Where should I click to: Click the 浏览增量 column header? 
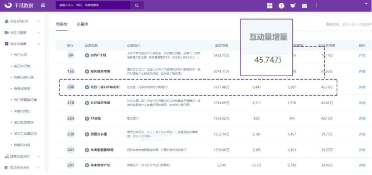point(221,45)
